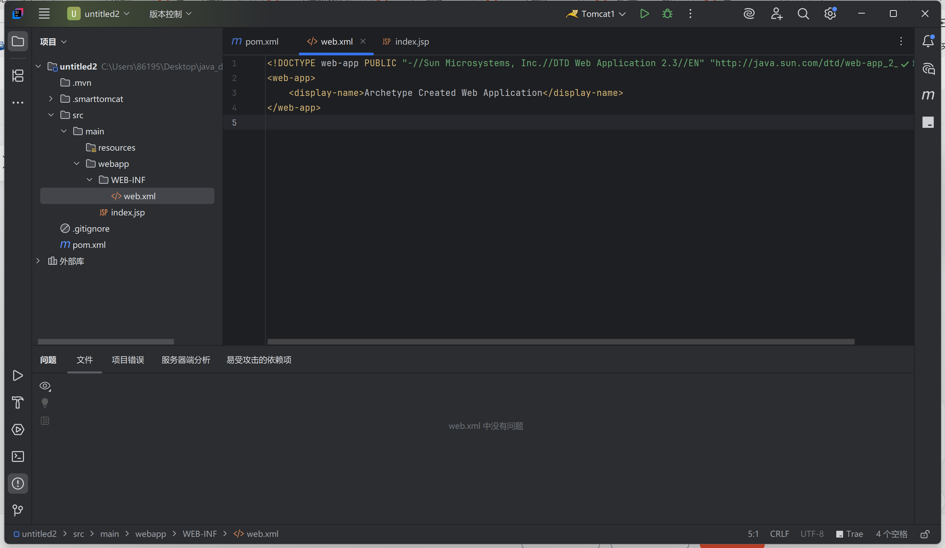
Task: Open the untitled2 project dropdown
Action: [x=99, y=14]
